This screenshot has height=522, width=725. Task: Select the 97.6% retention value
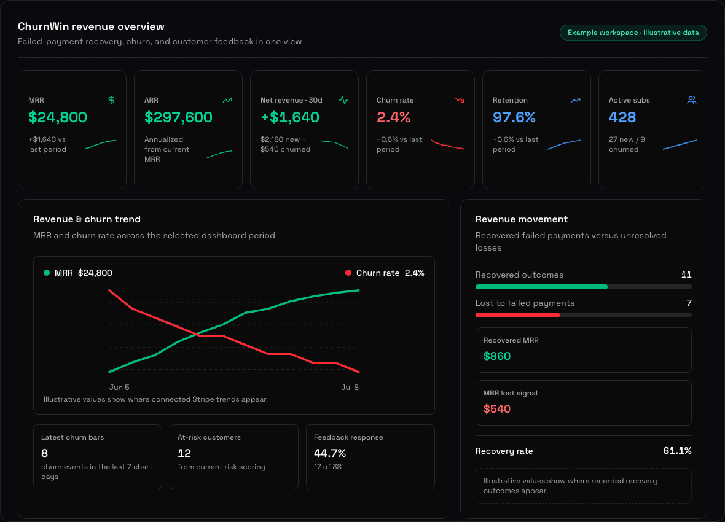point(514,117)
